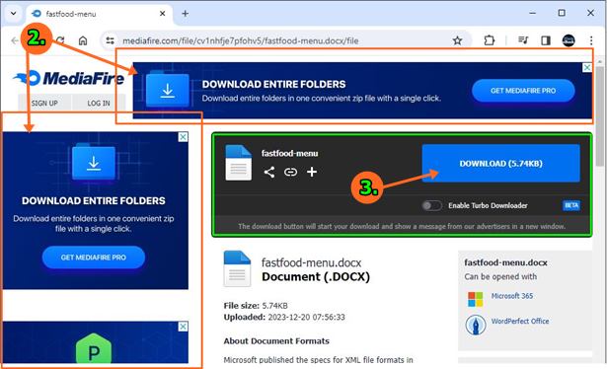Click fastfood-menu.docx file name heading
This screenshot has width=607, height=369.
311,262
